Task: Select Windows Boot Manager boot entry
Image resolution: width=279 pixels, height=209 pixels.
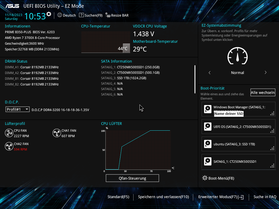Action: [238, 109]
